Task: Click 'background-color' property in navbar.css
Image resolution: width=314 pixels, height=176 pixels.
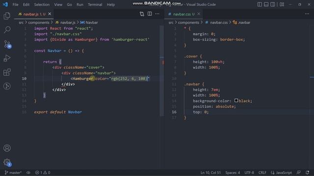Action: (x=211, y=101)
